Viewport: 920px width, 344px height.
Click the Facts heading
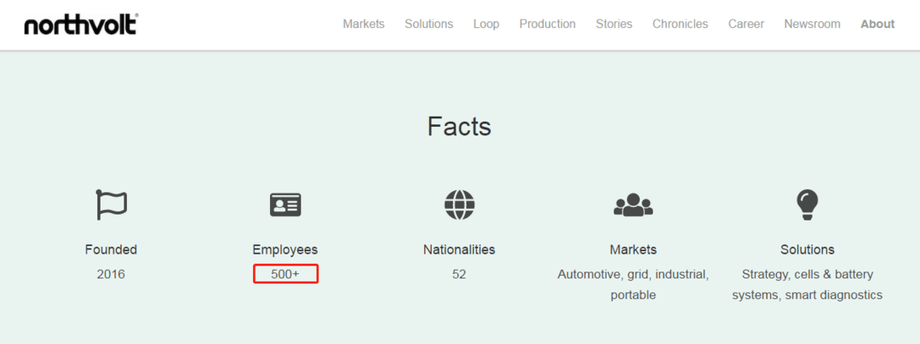click(459, 126)
